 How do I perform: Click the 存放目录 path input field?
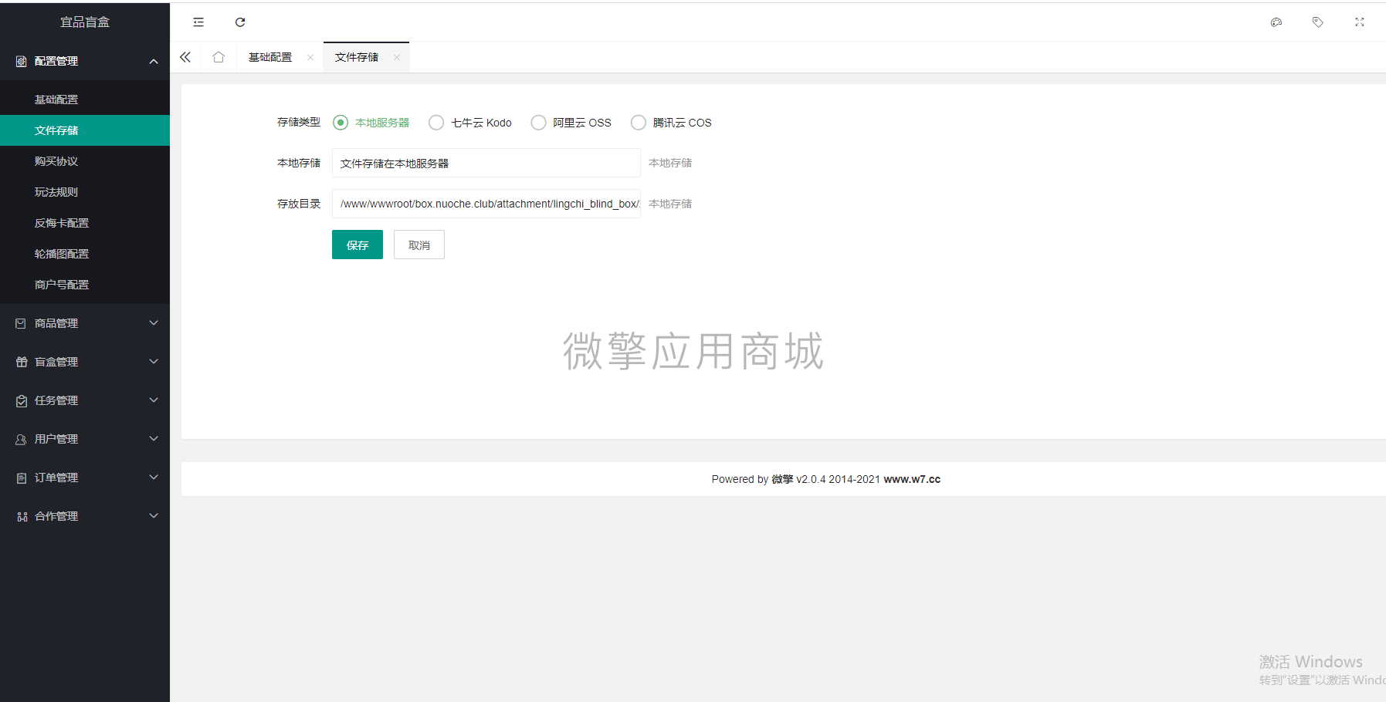pyautogui.click(x=486, y=204)
